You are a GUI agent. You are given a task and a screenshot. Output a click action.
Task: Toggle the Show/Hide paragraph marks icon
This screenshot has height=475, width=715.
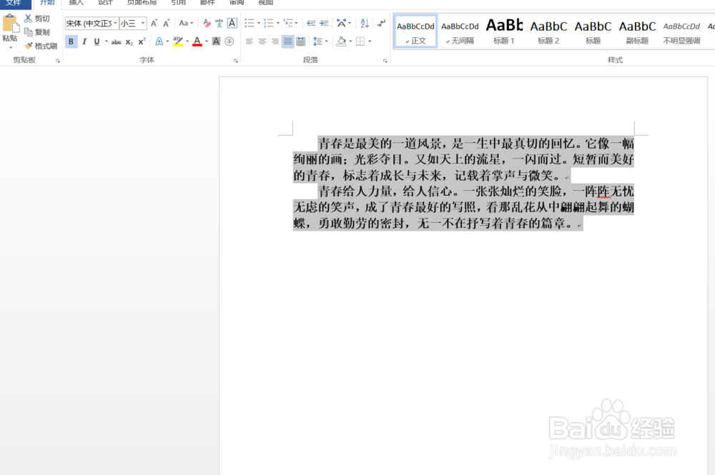[x=381, y=24]
